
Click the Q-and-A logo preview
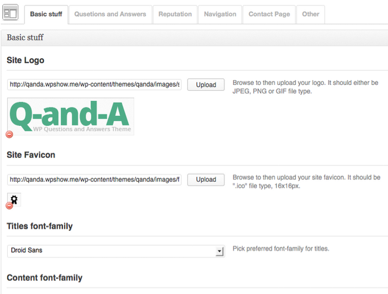coord(71,116)
